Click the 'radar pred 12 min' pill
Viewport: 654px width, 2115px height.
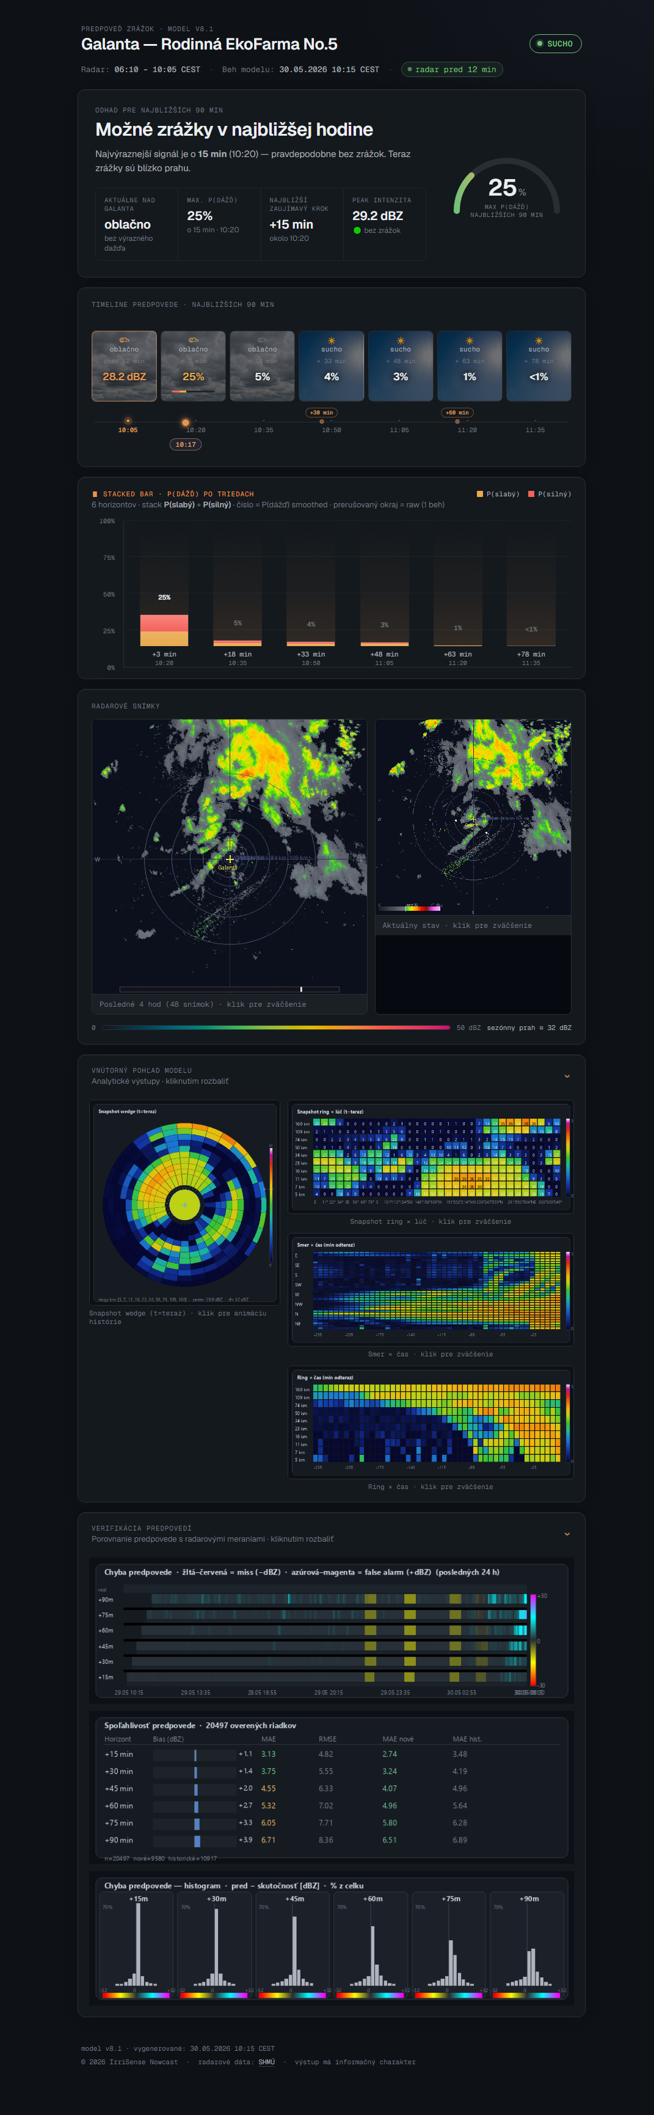pos(451,70)
